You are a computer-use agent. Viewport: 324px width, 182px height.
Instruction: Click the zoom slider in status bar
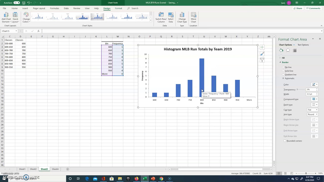point(306,173)
